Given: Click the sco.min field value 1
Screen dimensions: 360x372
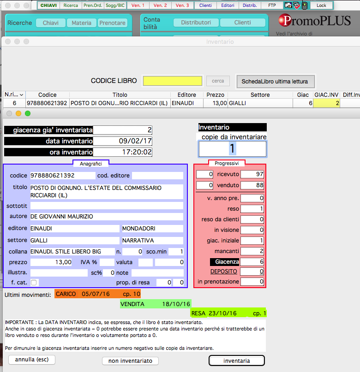Looking at the screenshot, I should (176, 252).
